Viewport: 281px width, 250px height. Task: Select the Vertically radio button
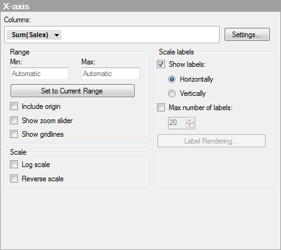(172, 93)
